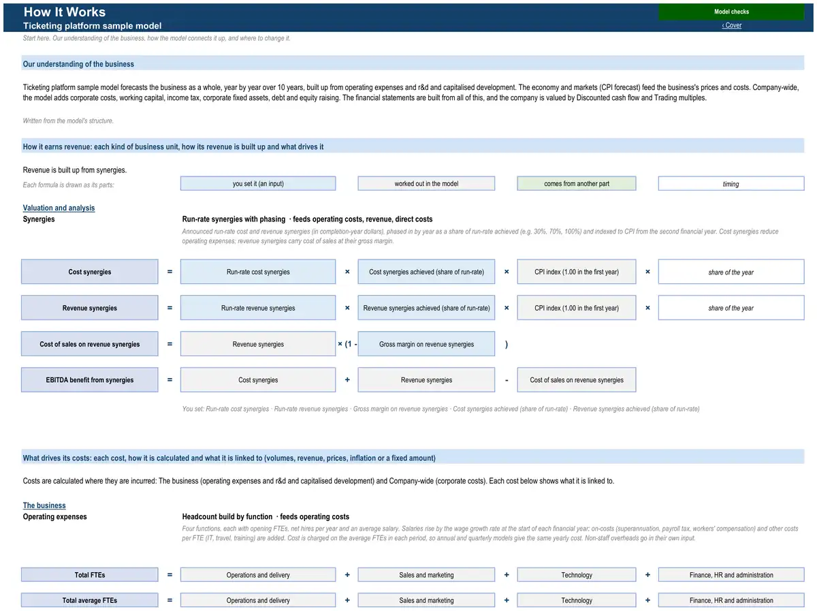817x611 pixels.
Task: Click 'share of the year' in Cost synergies row
Action: coord(731,272)
